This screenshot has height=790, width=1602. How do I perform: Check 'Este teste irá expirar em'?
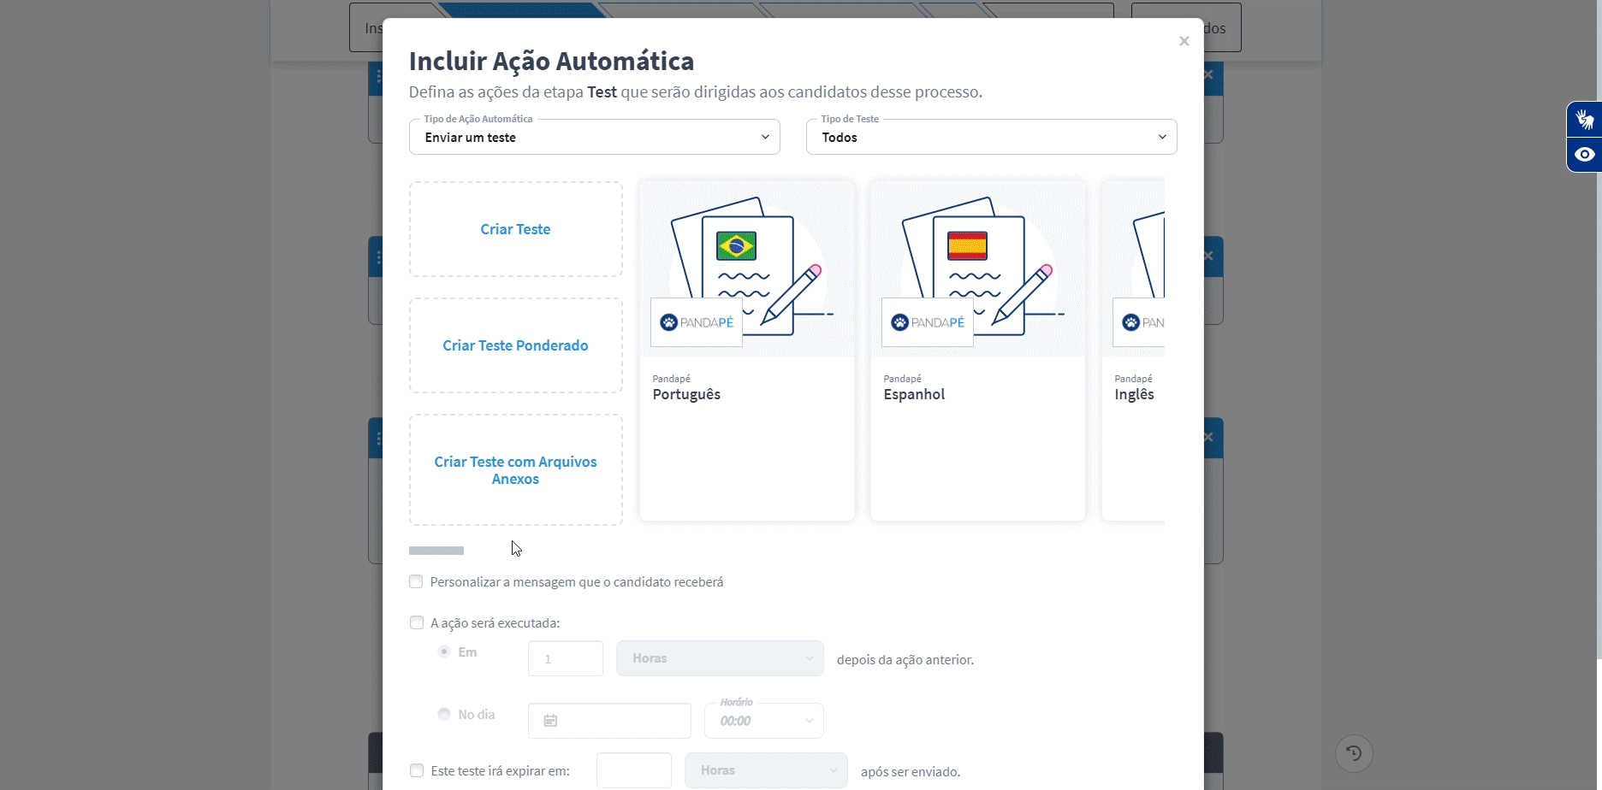[x=417, y=769]
